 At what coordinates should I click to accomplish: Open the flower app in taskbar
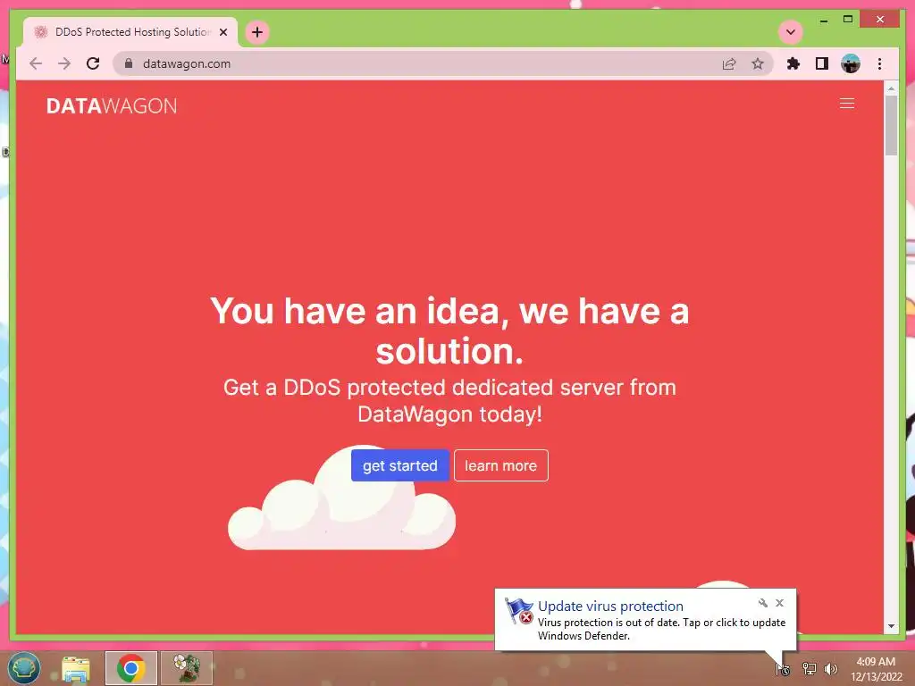click(x=186, y=668)
